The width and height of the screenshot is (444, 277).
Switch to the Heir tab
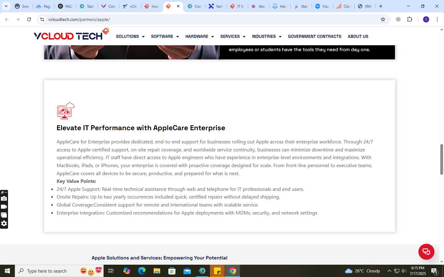click(280, 6)
